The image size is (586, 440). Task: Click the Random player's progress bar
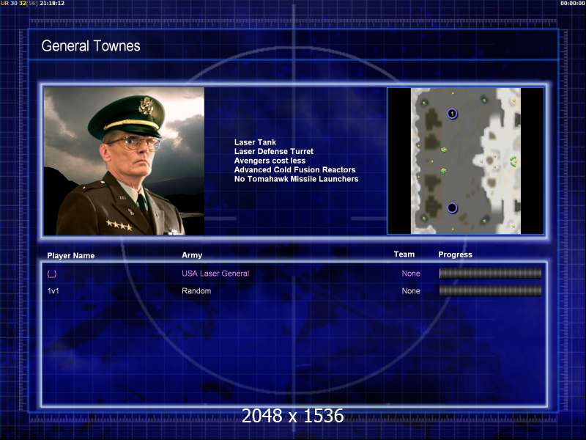(490, 290)
